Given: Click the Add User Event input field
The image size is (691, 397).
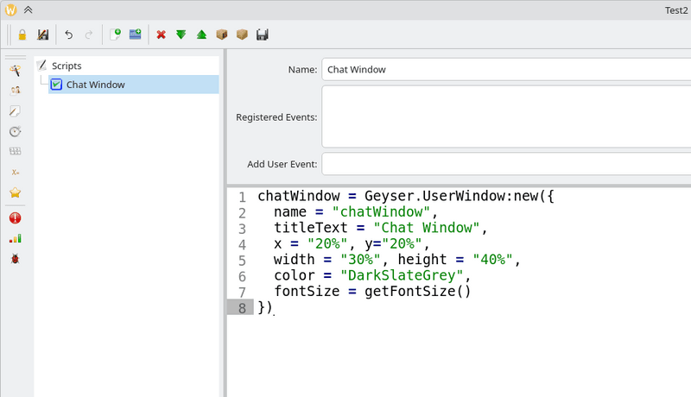Looking at the screenshot, I should (x=506, y=164).
